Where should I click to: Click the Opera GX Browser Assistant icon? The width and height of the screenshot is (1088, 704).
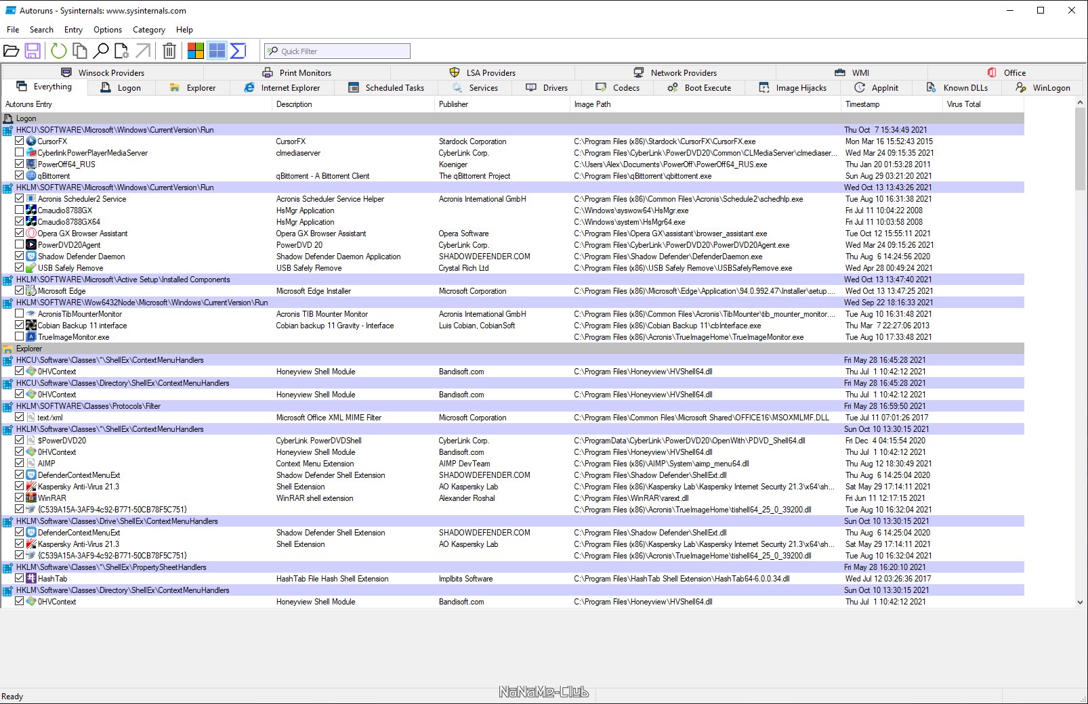point(31,234)
